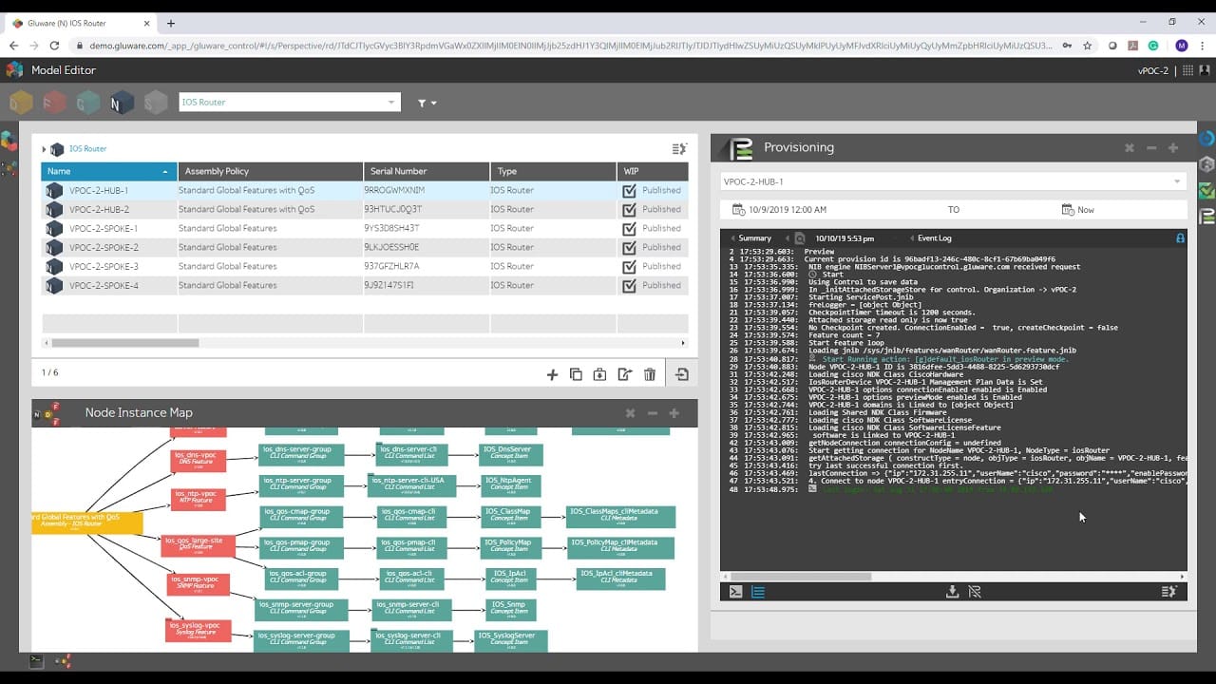Open the Now end date picker

(x=1078, y=210)
